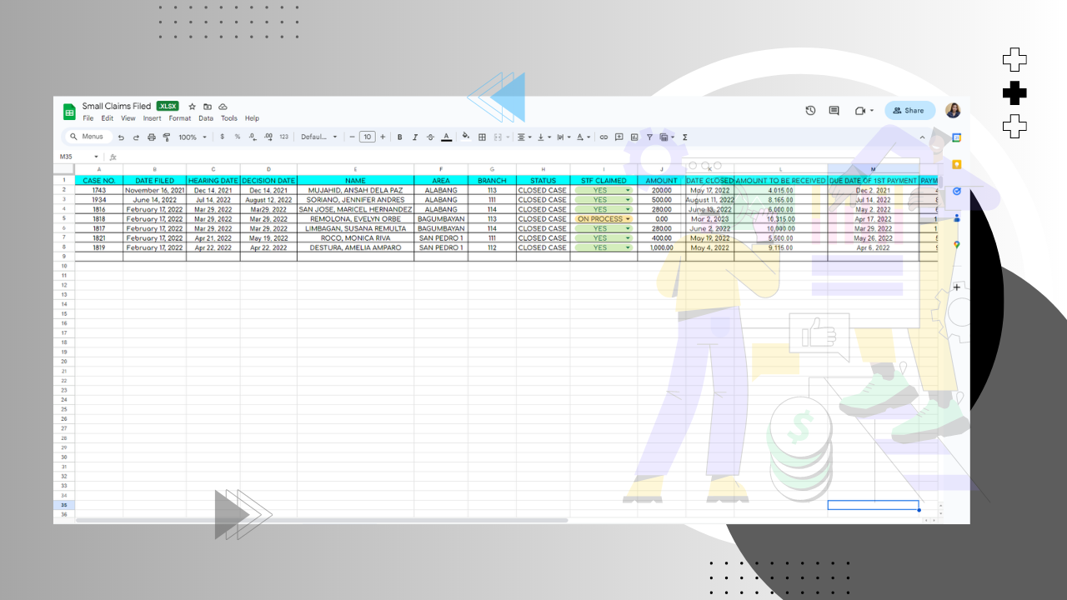The width and height of the screenshot is (1067, 600).
Task: Check the cloud save status icon
Action: [223, 107]
